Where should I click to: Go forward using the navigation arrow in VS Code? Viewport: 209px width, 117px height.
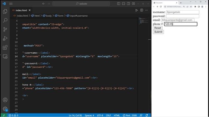click(48, 4)
